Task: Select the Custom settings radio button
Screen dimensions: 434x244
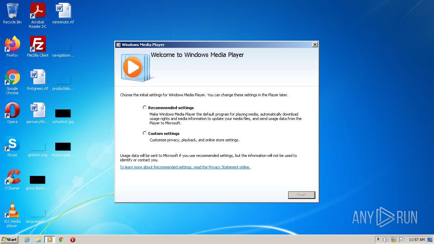Action: tap(145, 133)
